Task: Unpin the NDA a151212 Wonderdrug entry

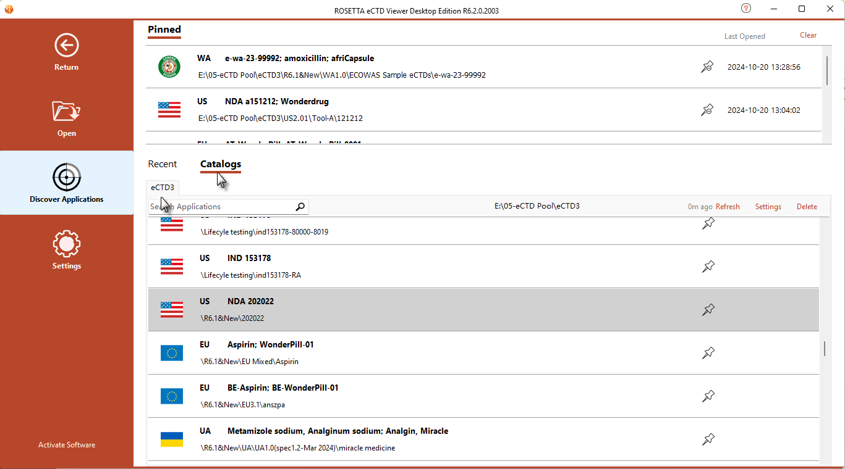Action: point(708,110)
